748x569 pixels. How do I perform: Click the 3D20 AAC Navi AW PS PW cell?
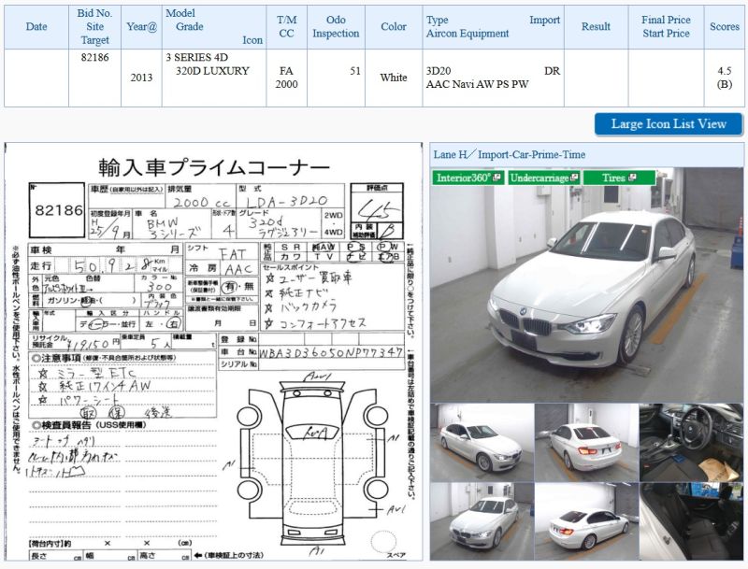coord(494,78)
